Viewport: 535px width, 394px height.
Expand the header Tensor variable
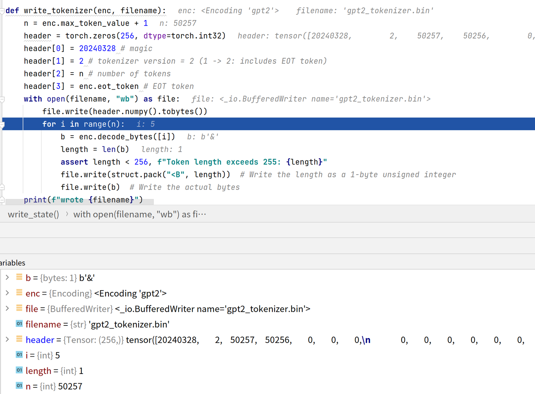pyautogui.click(x=7, y=340)
